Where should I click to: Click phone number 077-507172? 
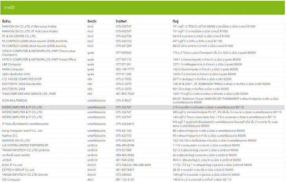[123, 59]
